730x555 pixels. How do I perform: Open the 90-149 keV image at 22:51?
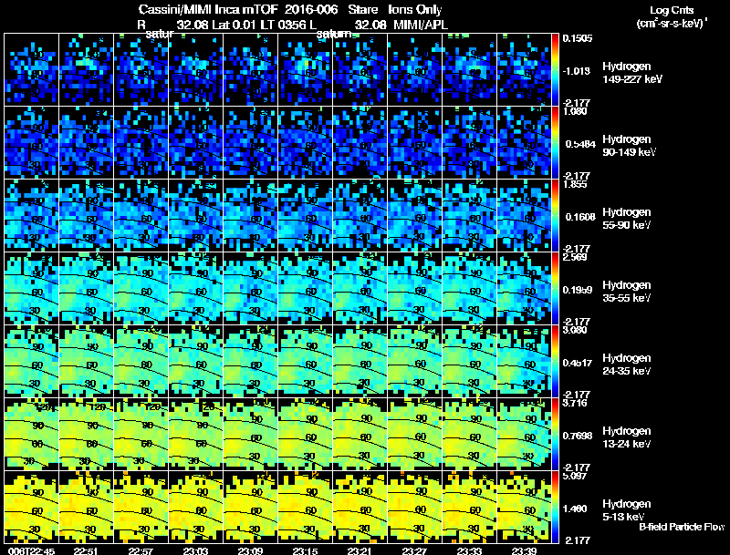tap(86, 142)
